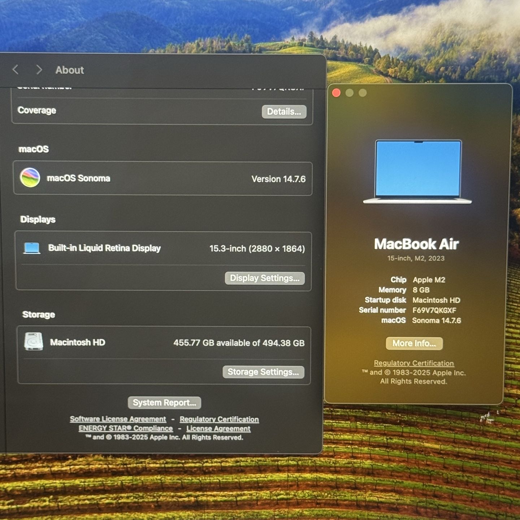This screenshot has width=520, height=520.
Task: Open the System Report
Action: tap(164, 403)
